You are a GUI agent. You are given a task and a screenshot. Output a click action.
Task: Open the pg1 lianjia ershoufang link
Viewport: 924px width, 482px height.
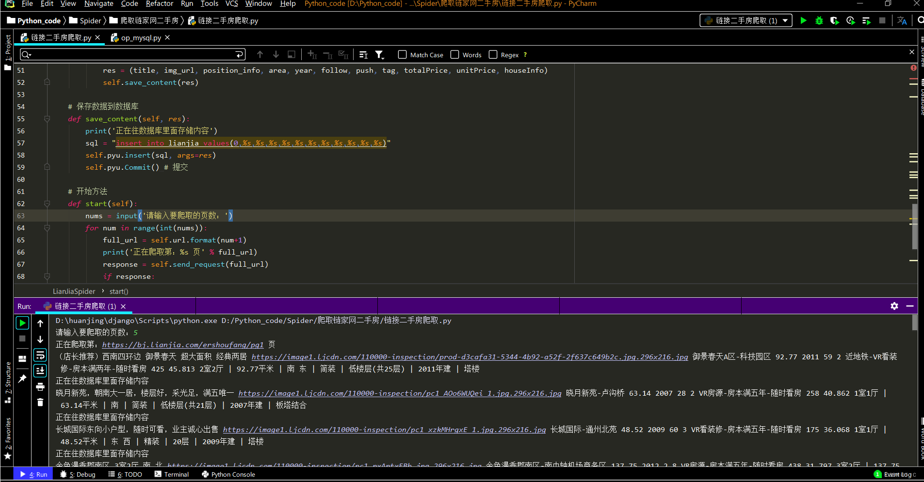183,345
